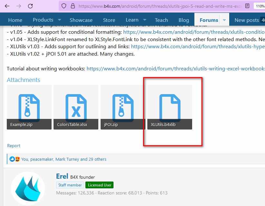Click the Example.zip filename label

(x=21, y=125)
